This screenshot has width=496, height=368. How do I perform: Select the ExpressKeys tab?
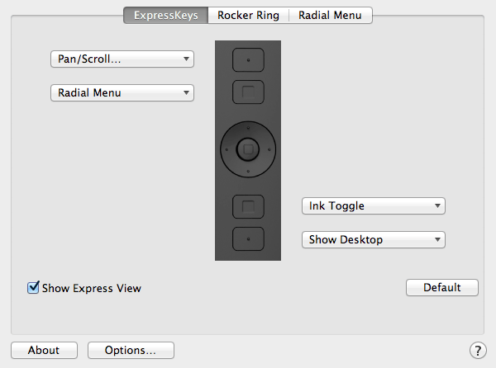coord(166,15)
